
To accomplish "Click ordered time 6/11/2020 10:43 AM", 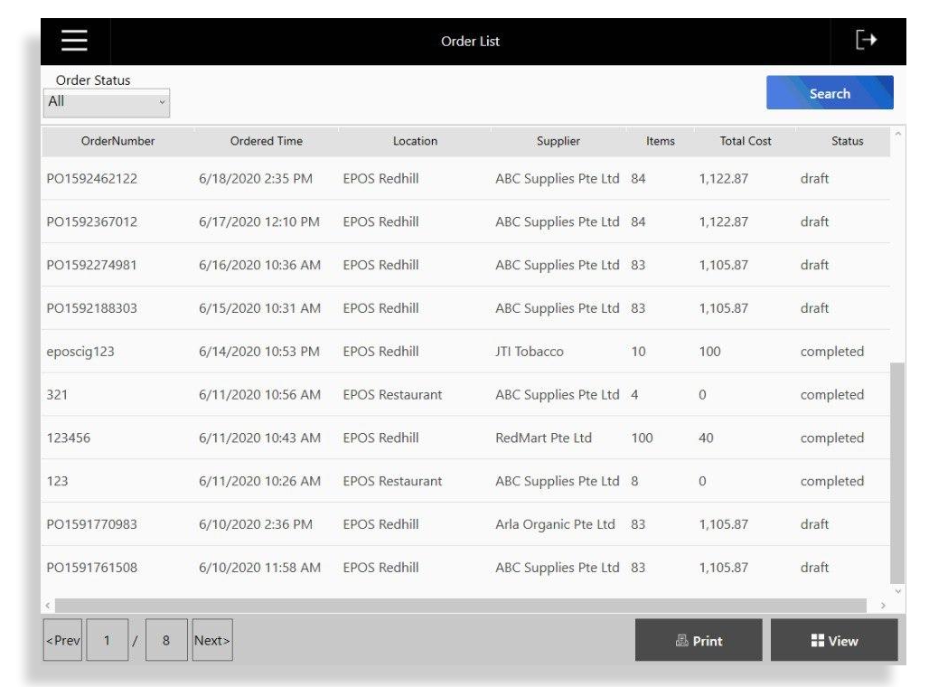I will pos(259,438).
